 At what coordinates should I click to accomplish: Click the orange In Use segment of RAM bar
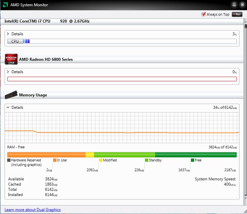coord(46,155)
